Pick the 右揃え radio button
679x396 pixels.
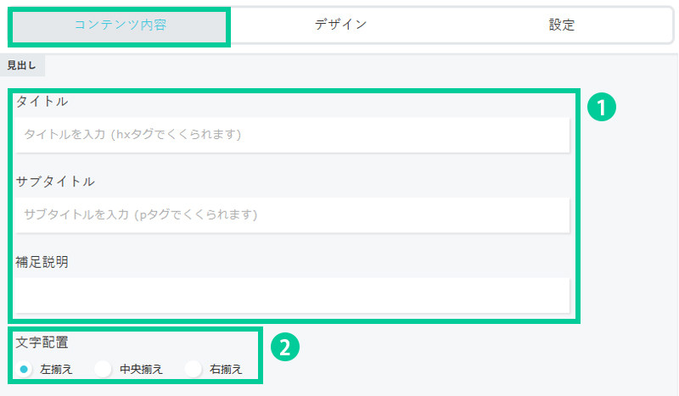click(194, 369)
